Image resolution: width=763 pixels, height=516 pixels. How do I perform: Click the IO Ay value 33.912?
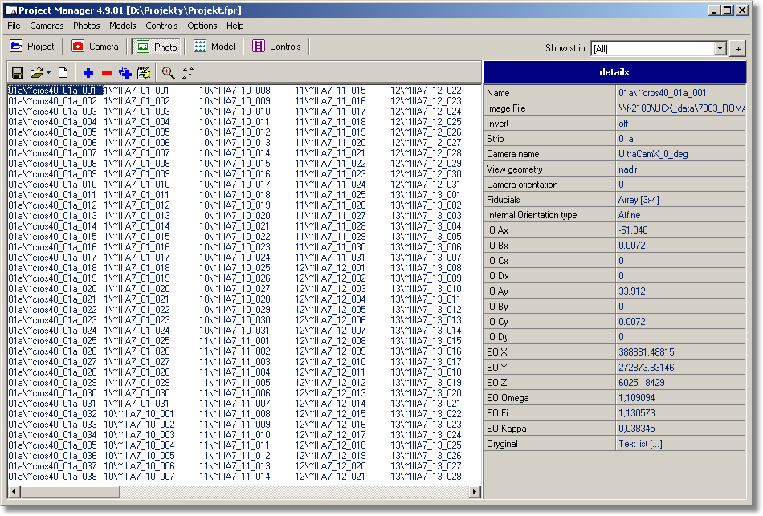pyautogui.click(x=631, y=291)
